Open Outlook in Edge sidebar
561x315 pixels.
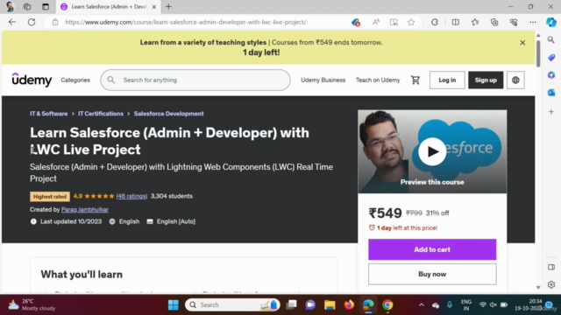[551, 93]
